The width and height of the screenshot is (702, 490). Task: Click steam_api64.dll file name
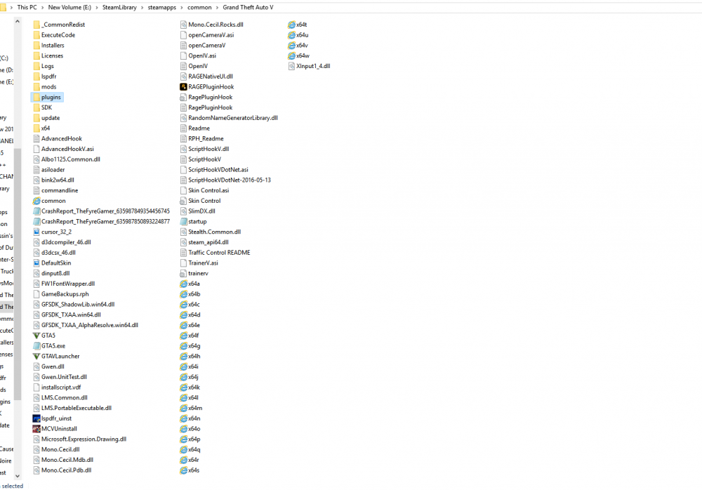click(x=208, y=242)
